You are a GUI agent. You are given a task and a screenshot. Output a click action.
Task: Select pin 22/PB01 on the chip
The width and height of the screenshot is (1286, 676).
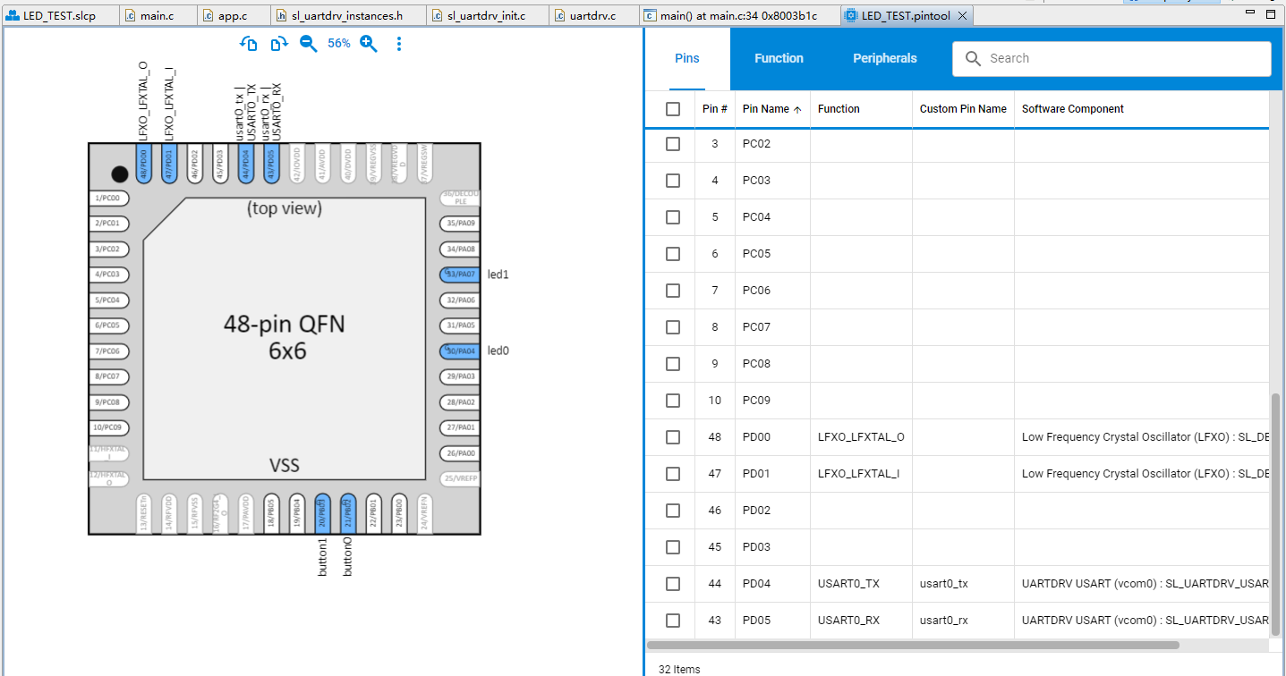[x=374, y=513]
